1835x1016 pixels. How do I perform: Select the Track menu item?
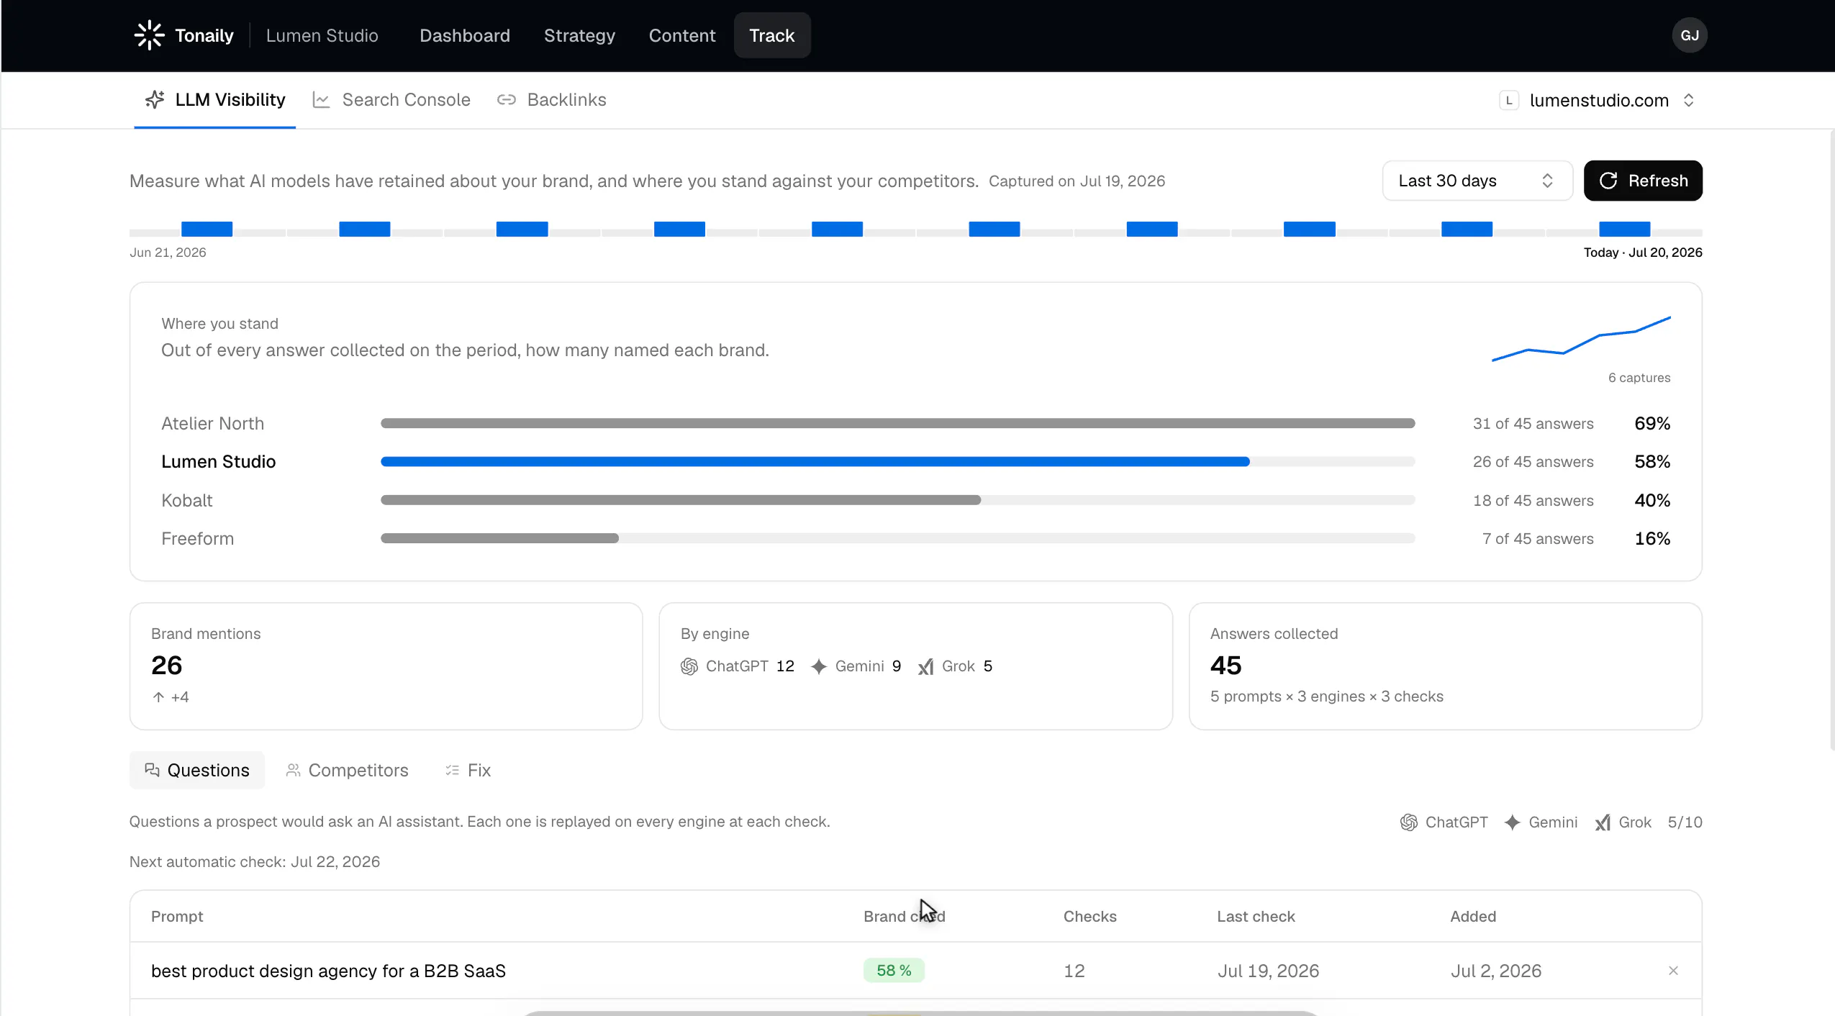(x=772, y=35)
